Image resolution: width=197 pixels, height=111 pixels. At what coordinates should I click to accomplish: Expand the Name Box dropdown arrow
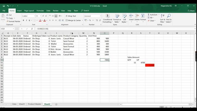click(x=13, y=29)
